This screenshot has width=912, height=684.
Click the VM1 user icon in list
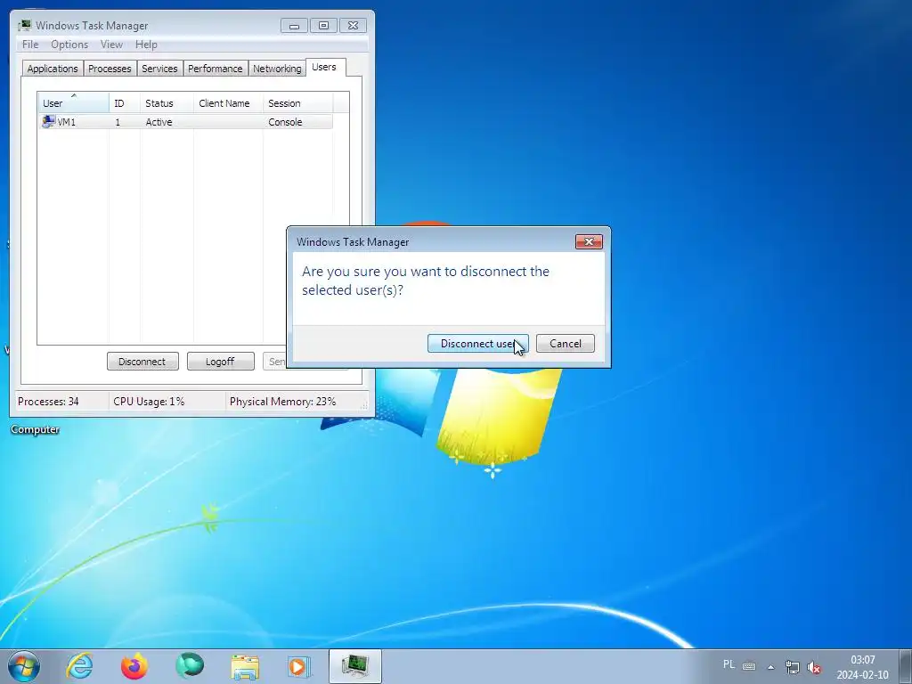tap(48, 121)
